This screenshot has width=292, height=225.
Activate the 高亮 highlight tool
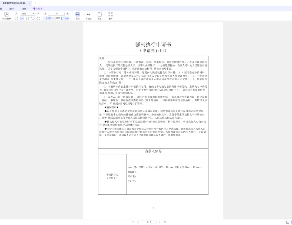coord(78,16)
